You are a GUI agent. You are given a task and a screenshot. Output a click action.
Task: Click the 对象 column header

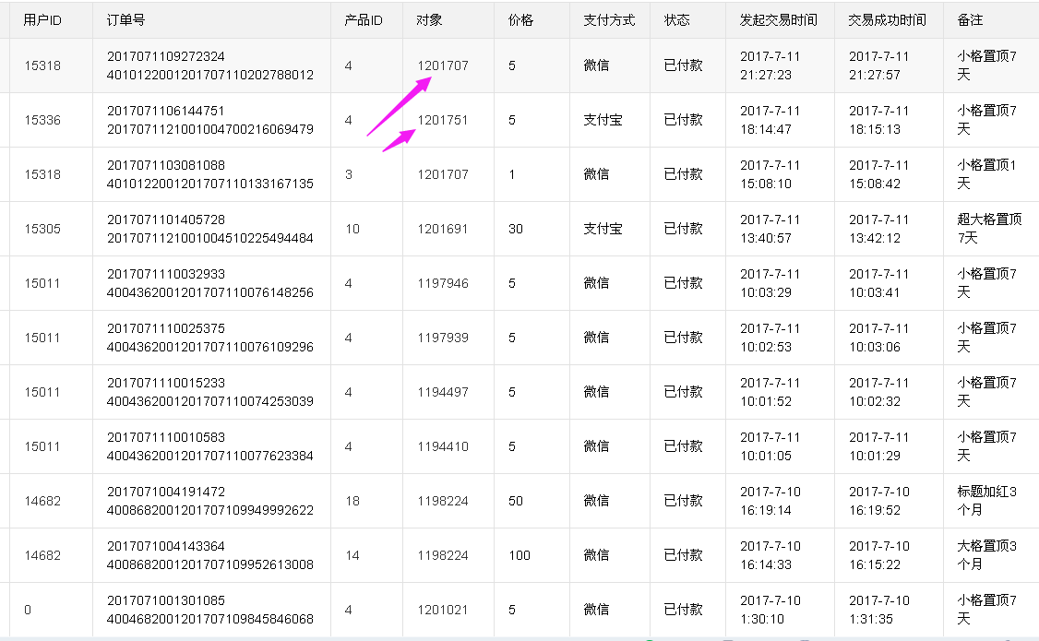coord(429,20)
